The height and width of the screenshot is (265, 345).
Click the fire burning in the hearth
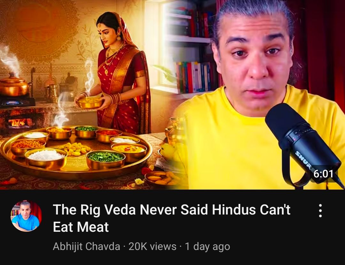click(x=20, y=122)
